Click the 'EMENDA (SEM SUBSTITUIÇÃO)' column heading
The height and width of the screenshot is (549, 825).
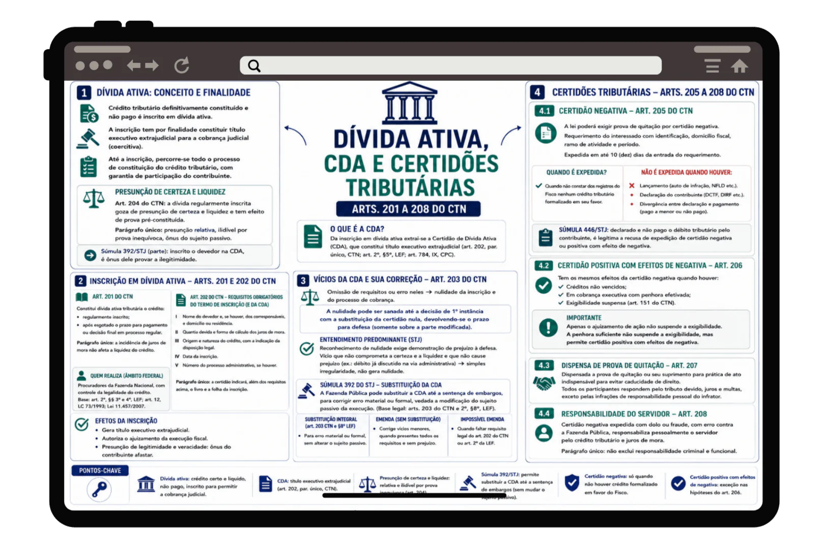(x=408, y=419)
